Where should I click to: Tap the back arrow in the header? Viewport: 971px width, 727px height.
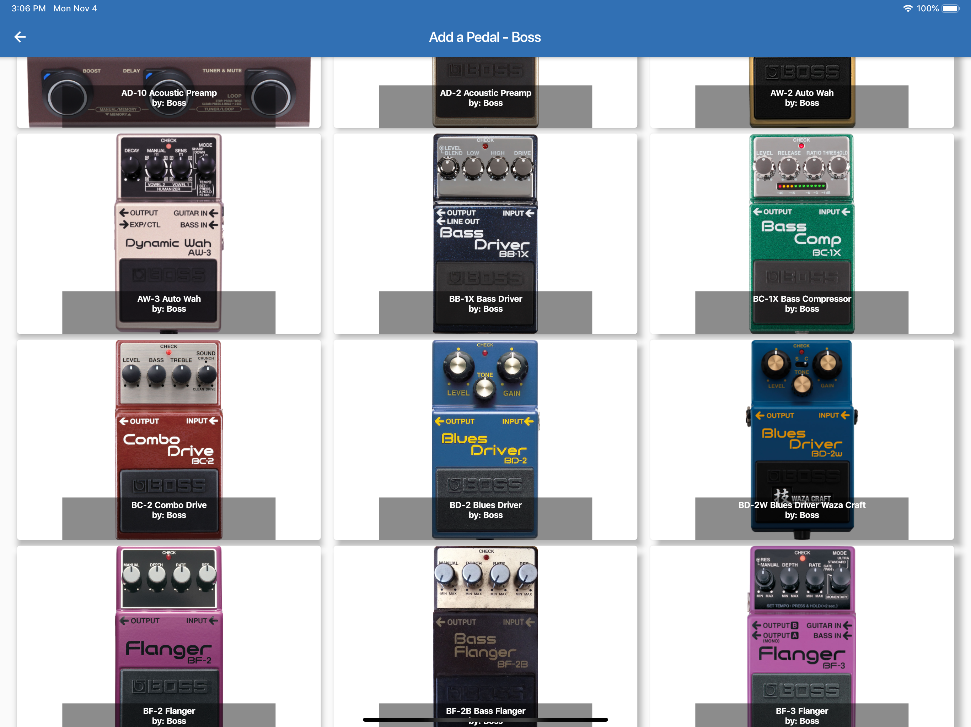[20, 37]
